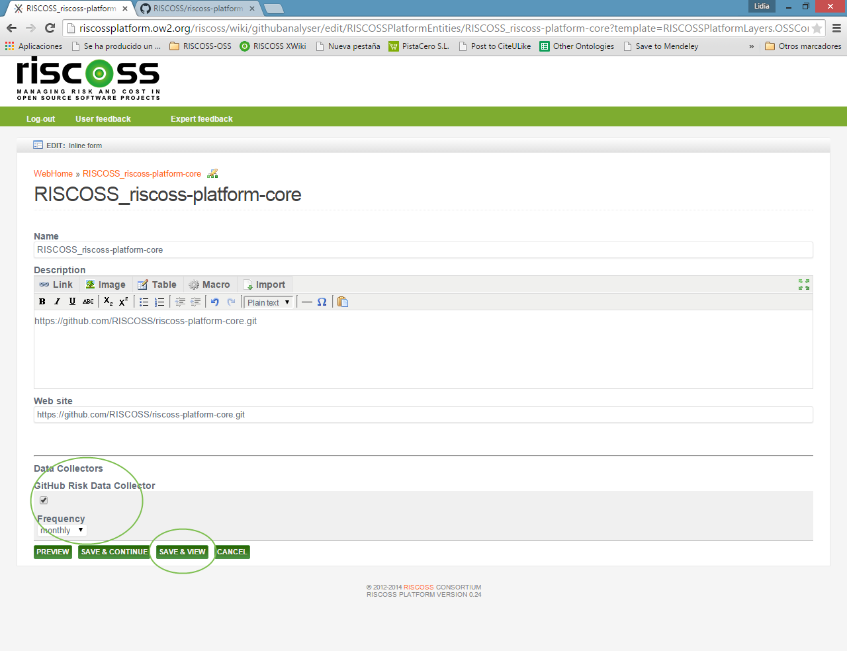Open the RISCOSS XWiki bookmark

[273, 46]
